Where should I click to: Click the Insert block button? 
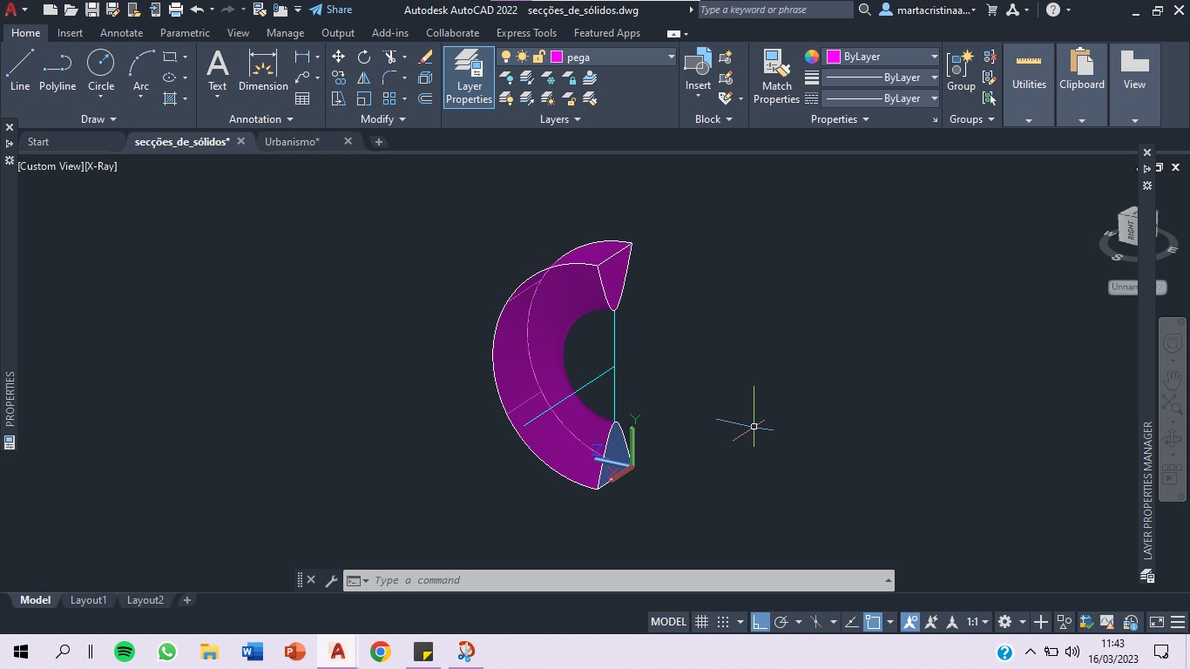(698, 70)
